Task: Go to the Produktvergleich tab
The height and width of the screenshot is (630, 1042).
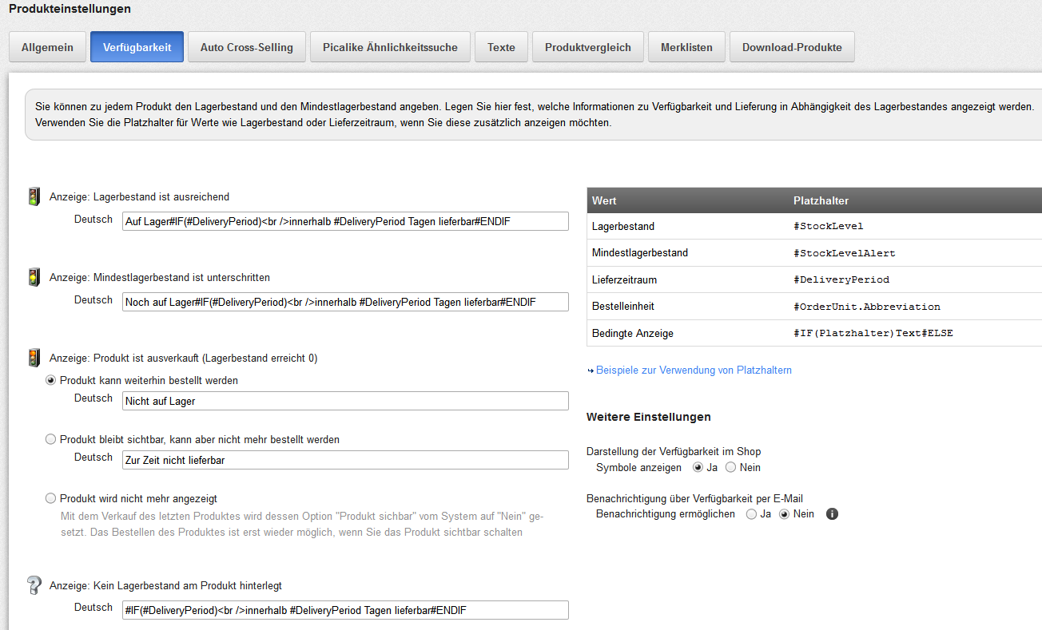Action: coord(587,47)
